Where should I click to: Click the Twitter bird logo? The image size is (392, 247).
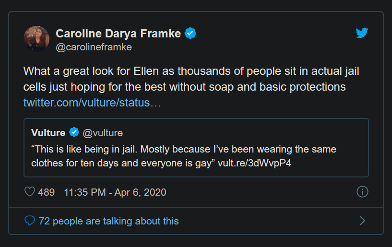pos(362,33)
